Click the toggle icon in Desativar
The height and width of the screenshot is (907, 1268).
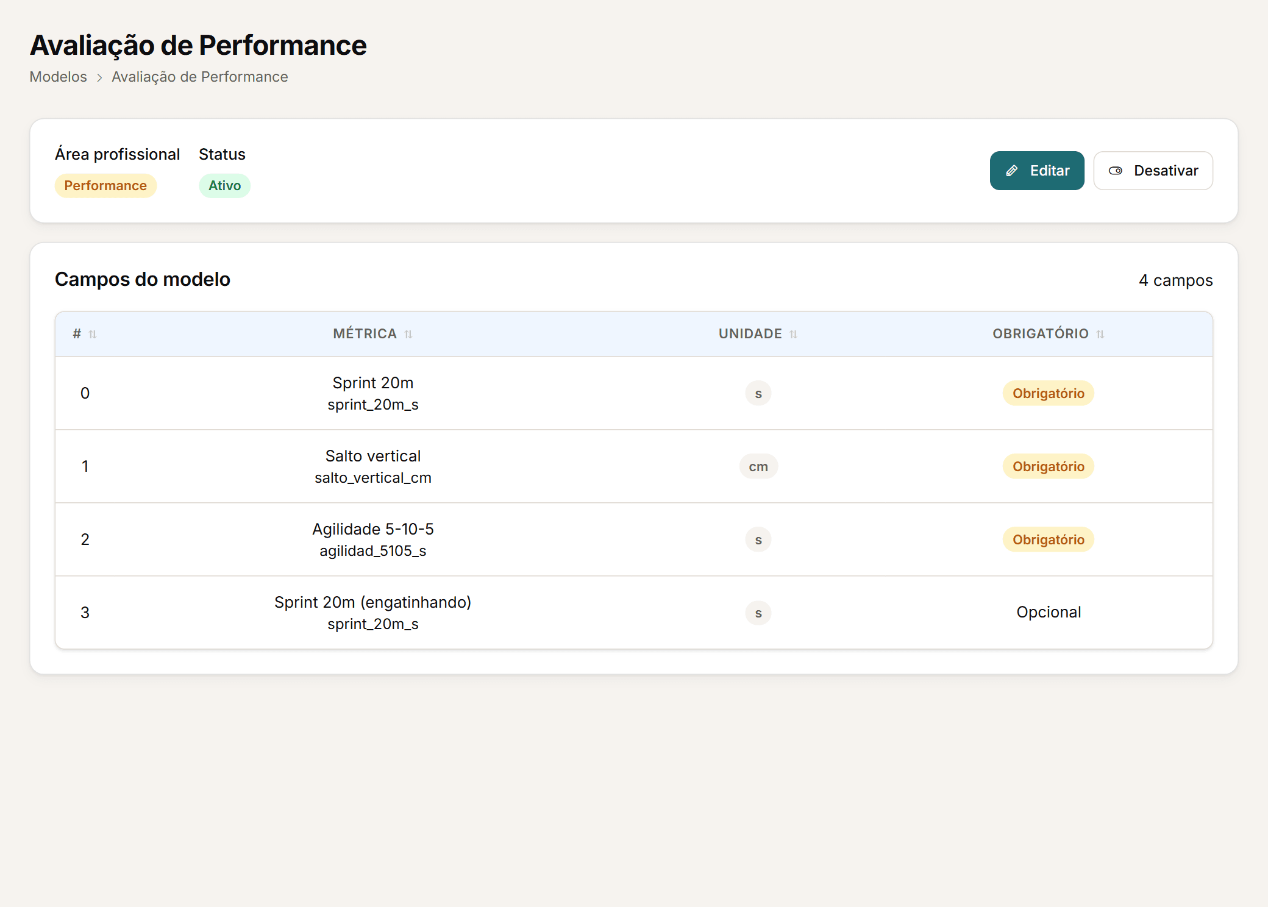pyautogui.click(x=1115, y=171)
